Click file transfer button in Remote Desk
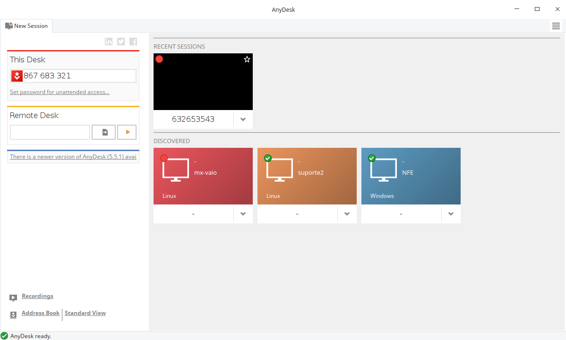The image size is (566, 340). [x=104, y=132]
